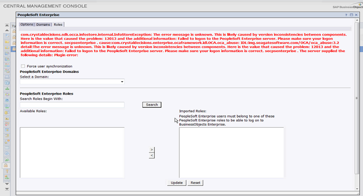Remove imported role with < button

click(152, 156)
